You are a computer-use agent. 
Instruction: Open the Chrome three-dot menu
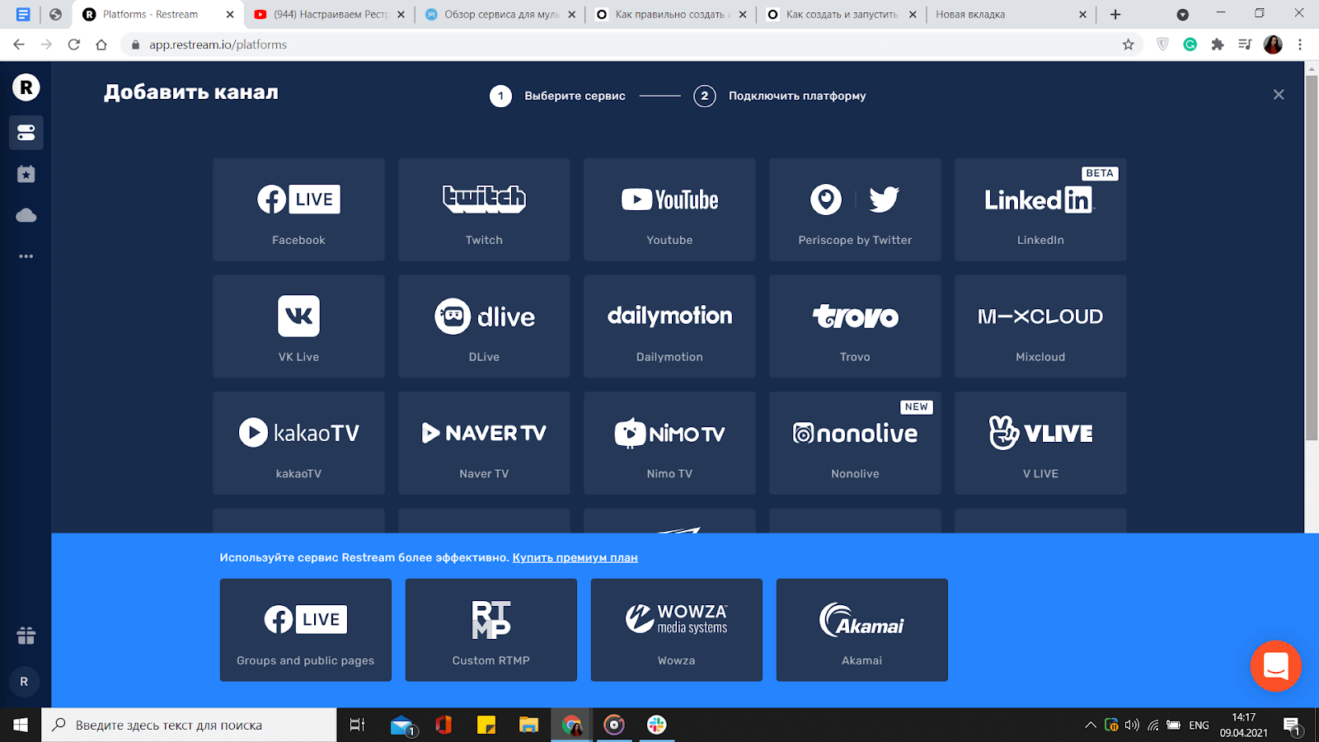point(1300,45)
